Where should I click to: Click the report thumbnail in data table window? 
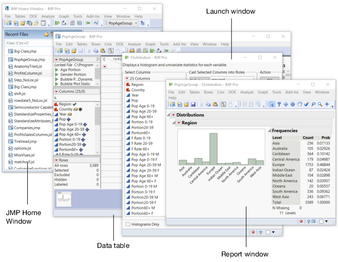(x=64, y=199)
